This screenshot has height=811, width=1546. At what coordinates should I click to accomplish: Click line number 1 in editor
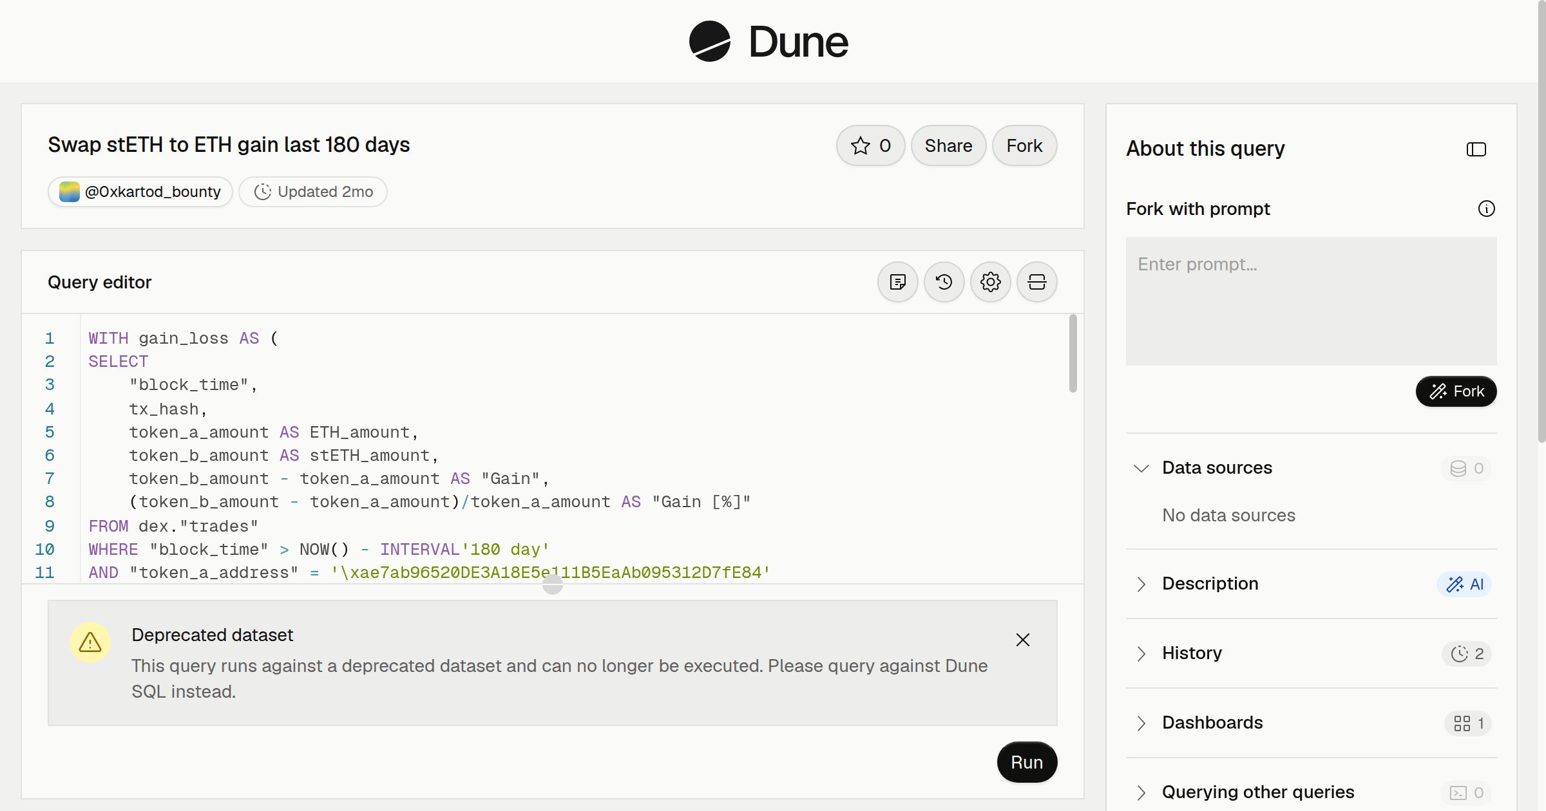50,338
